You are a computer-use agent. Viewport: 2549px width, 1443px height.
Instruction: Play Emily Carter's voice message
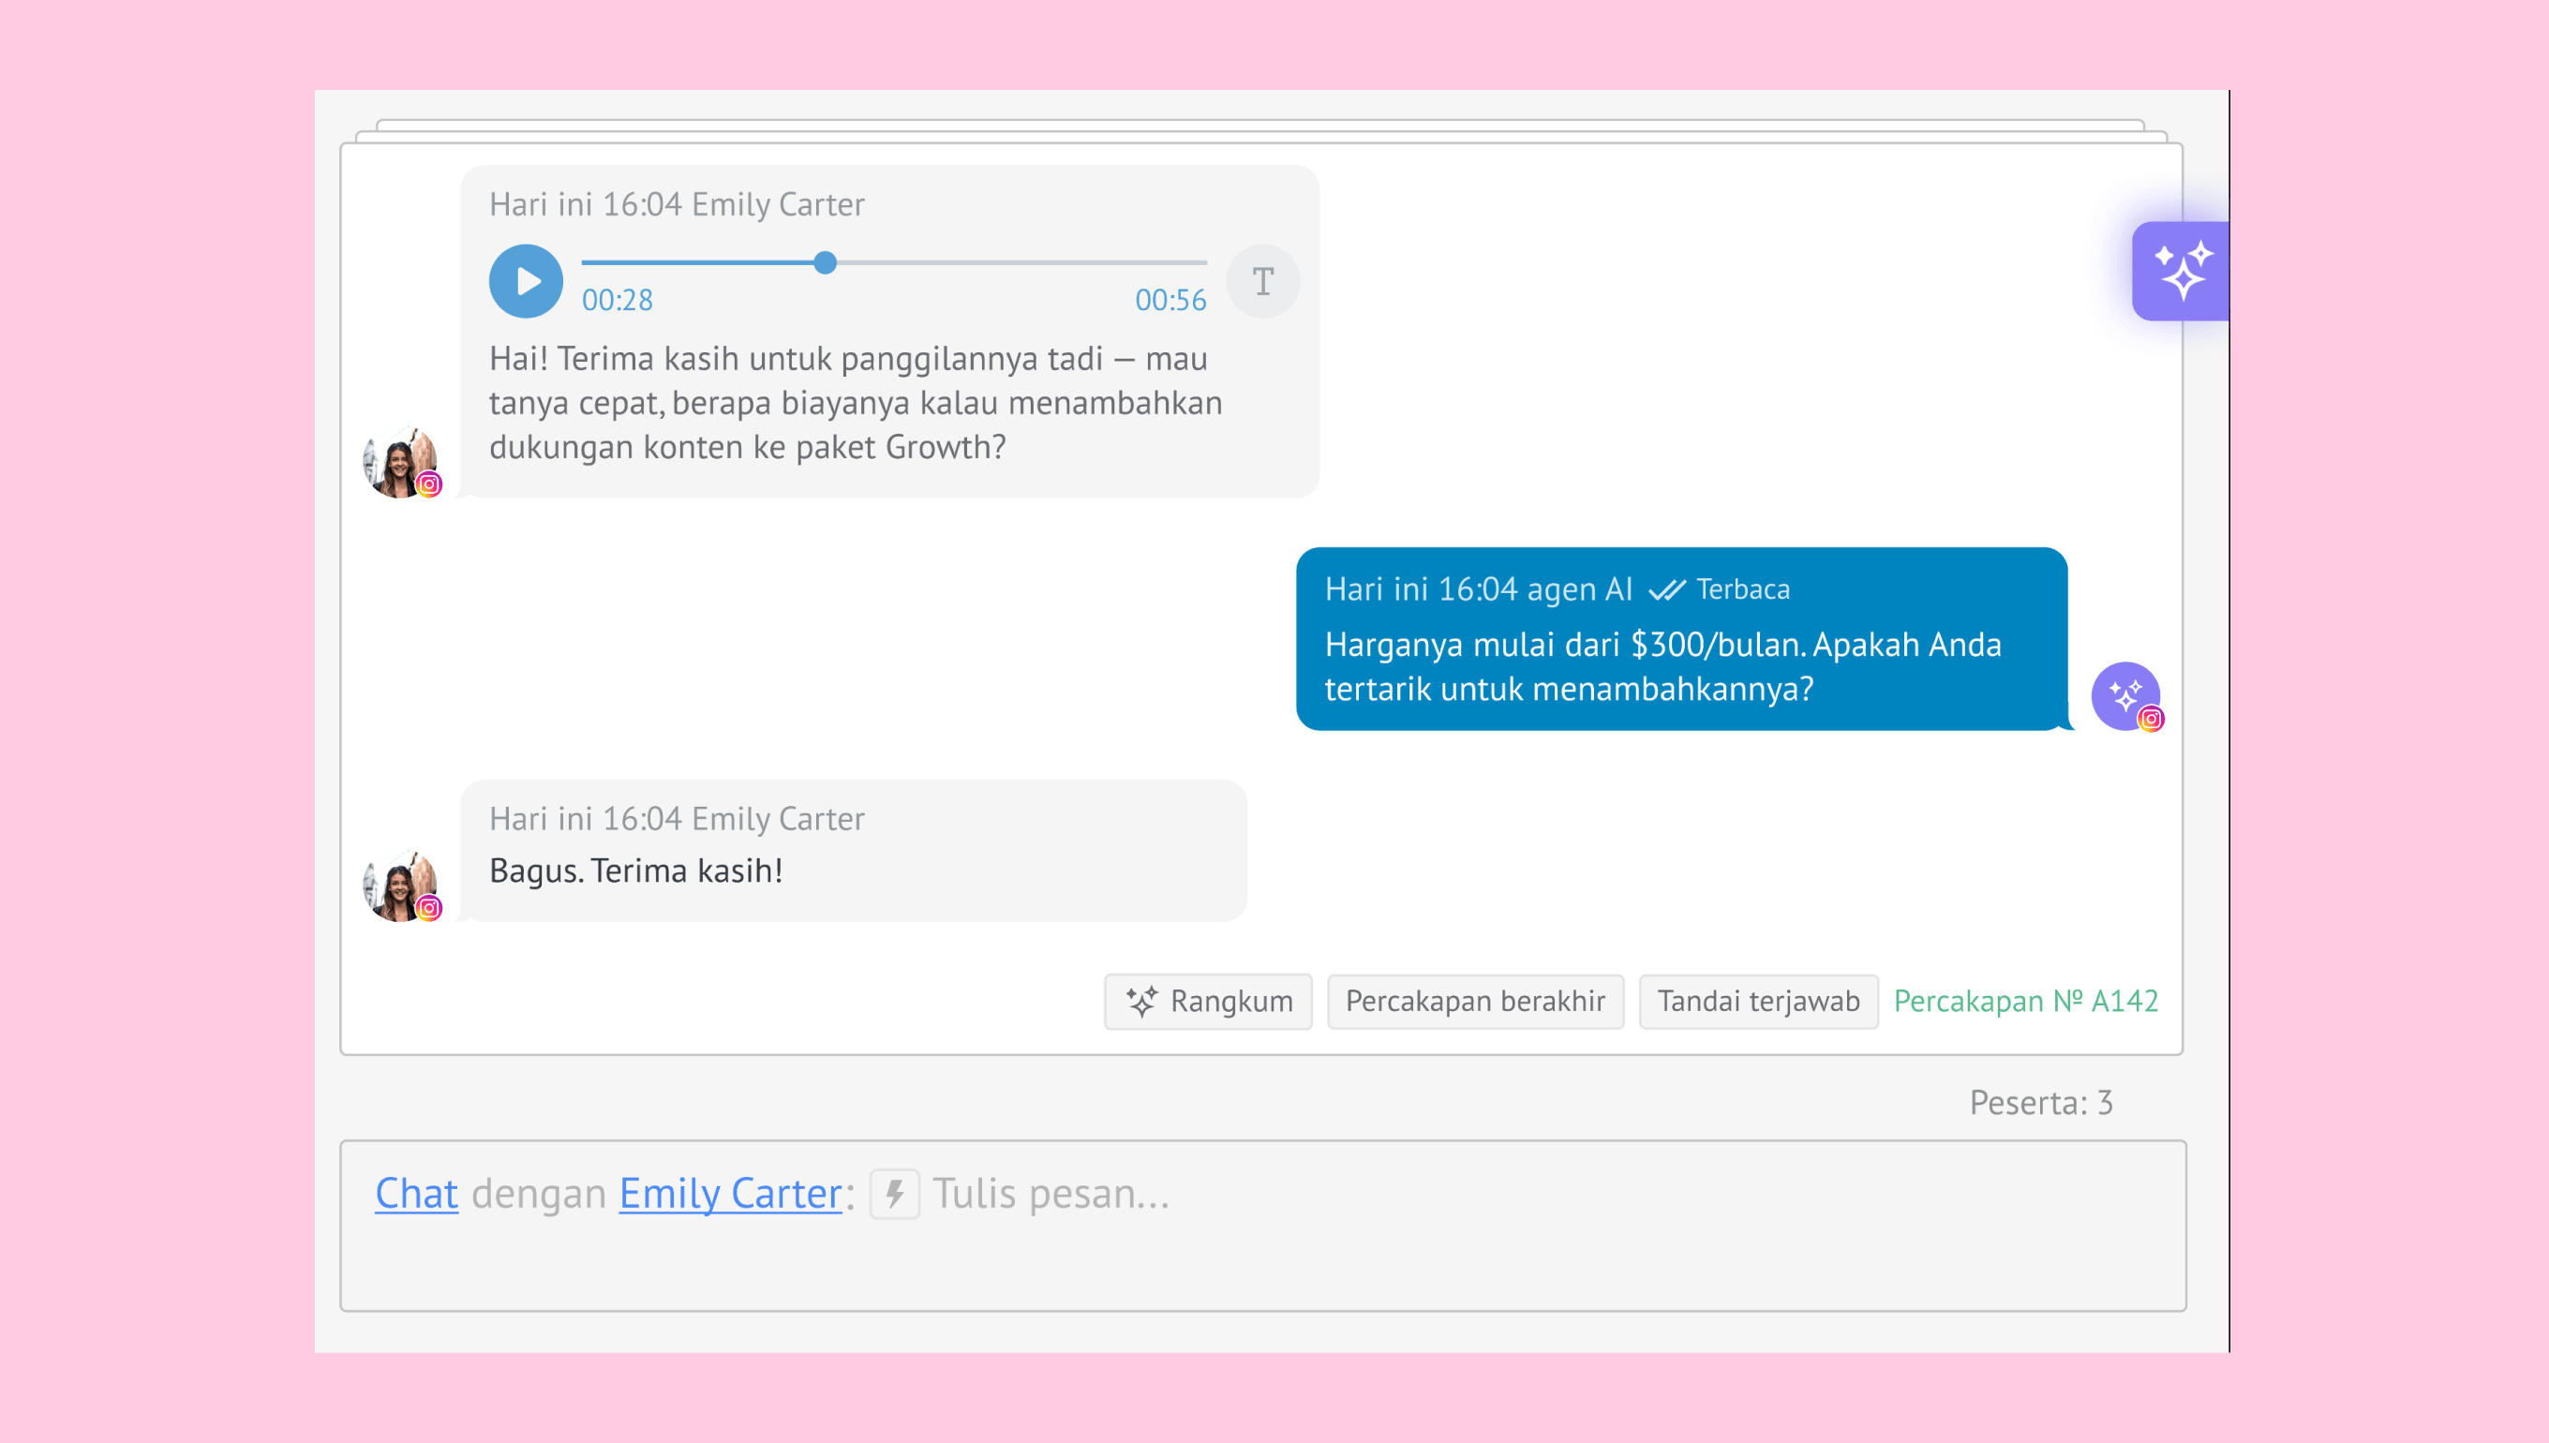(525, 281)
